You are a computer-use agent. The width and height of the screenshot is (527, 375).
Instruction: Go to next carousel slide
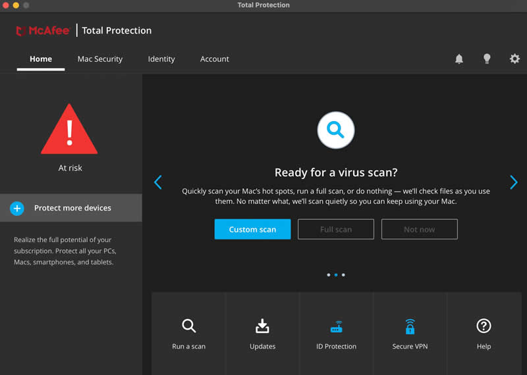[x=514, y=182]
